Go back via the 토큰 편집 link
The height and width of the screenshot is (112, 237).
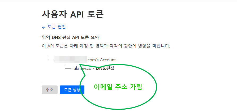pos(54,27)
